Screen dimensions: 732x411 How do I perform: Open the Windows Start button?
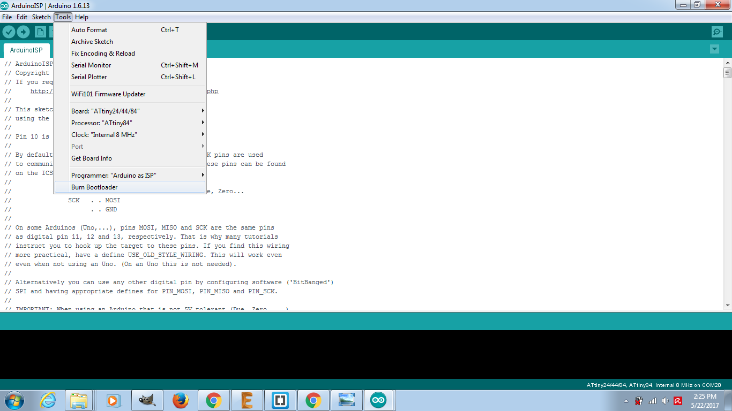[14, 400]
